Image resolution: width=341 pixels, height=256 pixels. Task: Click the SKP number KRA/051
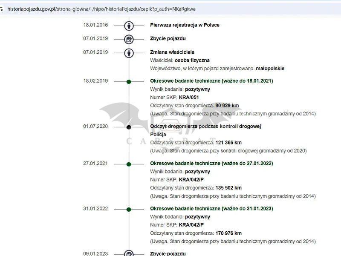pyautogui.click(x=189, y=98)
